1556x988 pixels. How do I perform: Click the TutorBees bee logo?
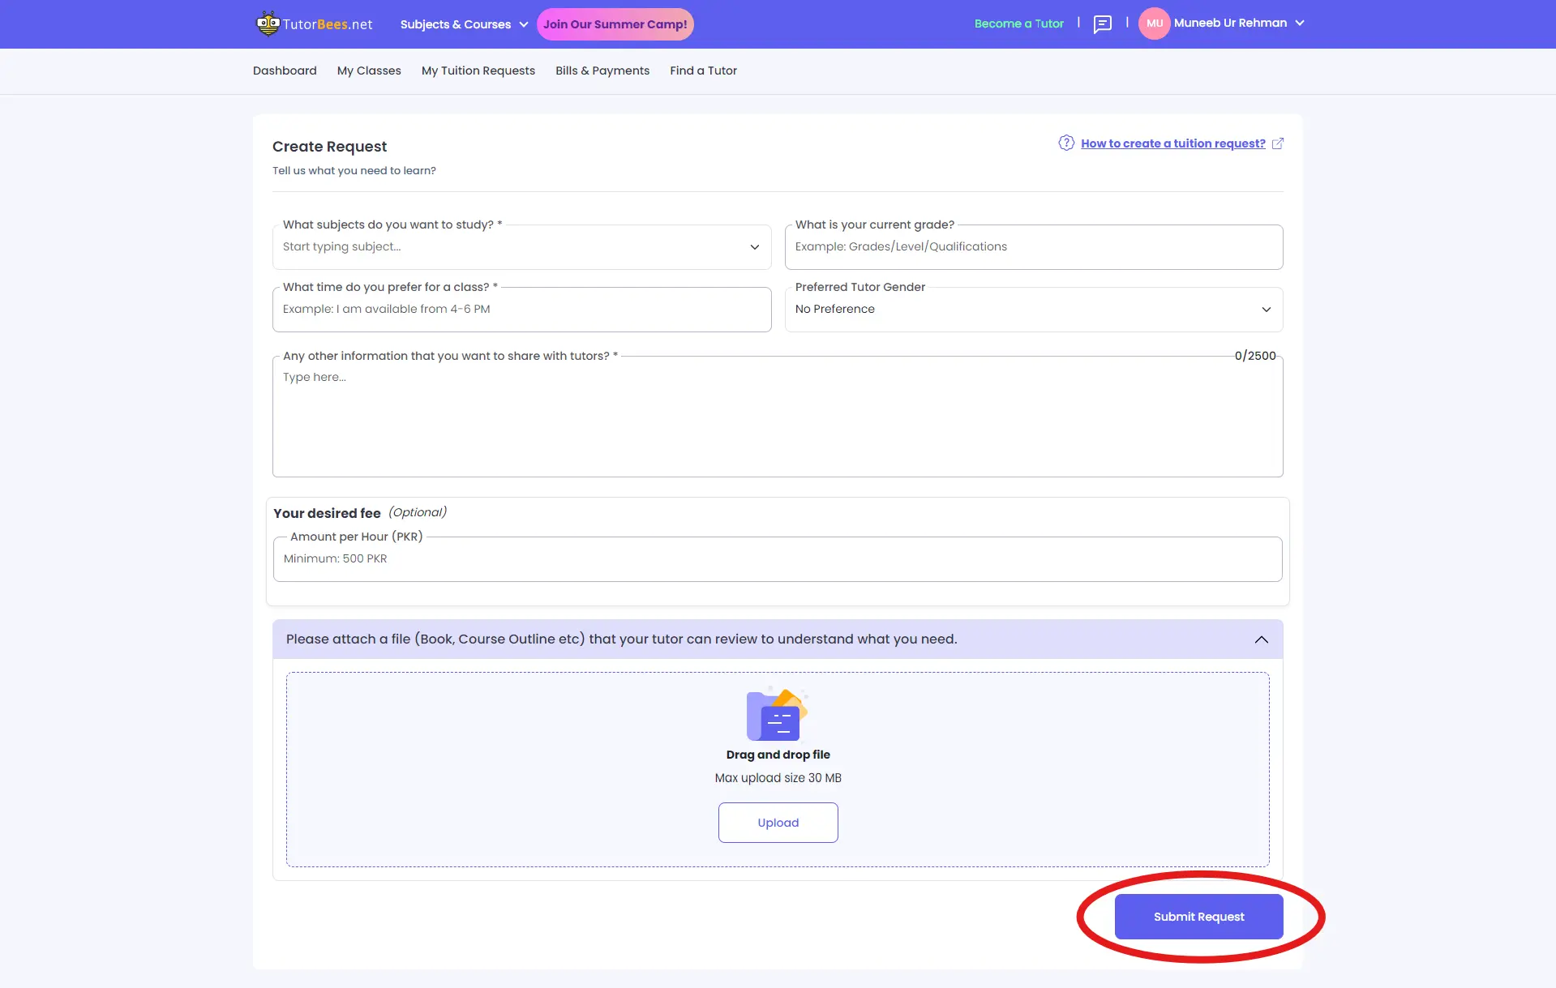point(268,24)
